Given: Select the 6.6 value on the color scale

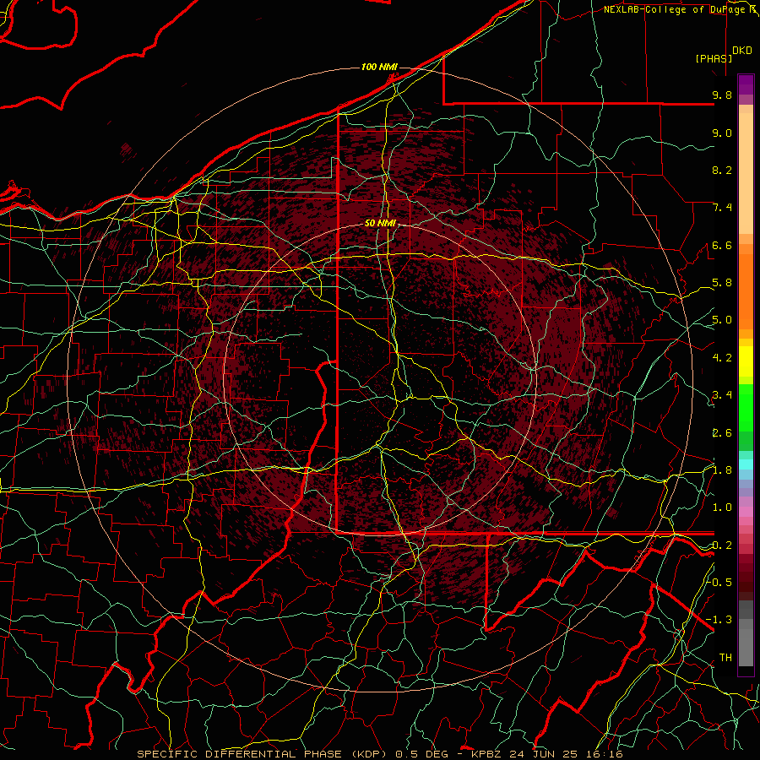Looking at the screenshot, I should (722, 246).
